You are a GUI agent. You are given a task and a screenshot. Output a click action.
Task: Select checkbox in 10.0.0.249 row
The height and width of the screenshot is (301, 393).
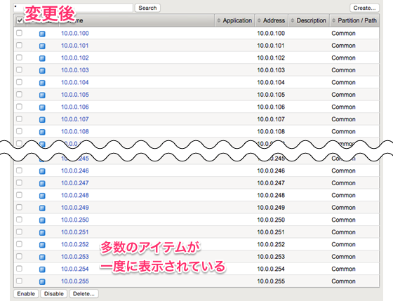pos(20,207)
